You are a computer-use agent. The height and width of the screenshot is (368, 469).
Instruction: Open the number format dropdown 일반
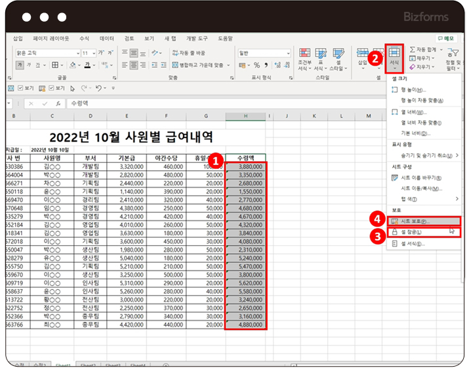(x=287, y=53)
